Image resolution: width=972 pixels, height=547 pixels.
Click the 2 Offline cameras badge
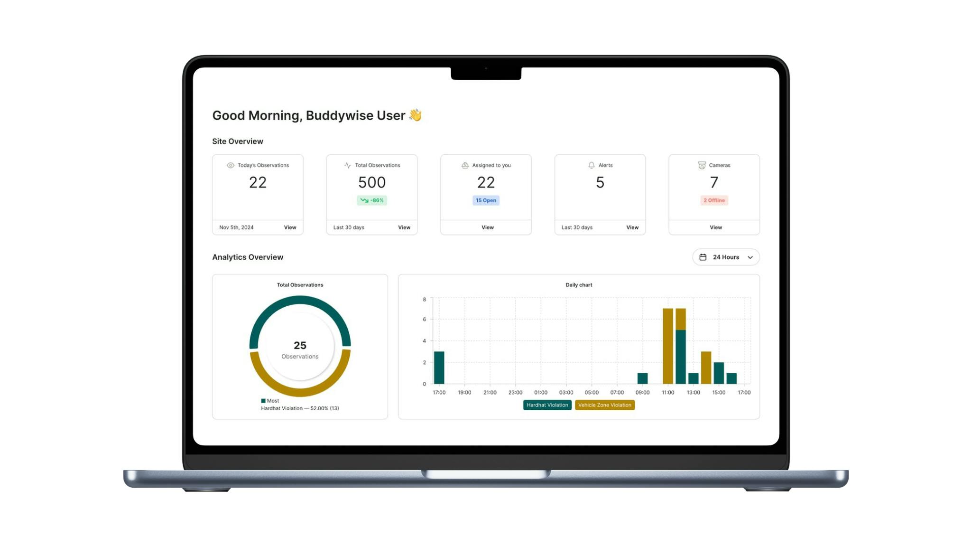[x=714, y=200]
